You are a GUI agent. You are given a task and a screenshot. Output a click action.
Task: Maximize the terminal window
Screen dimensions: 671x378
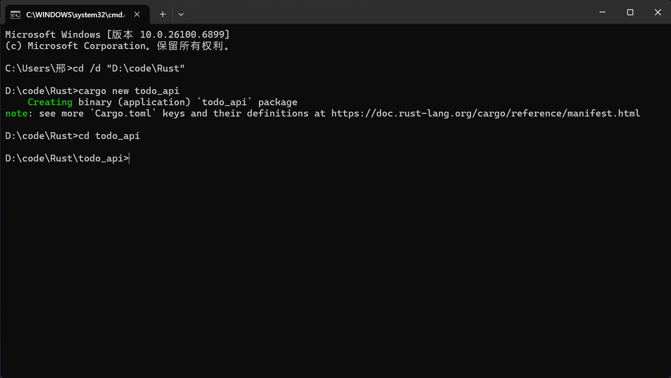630,12
